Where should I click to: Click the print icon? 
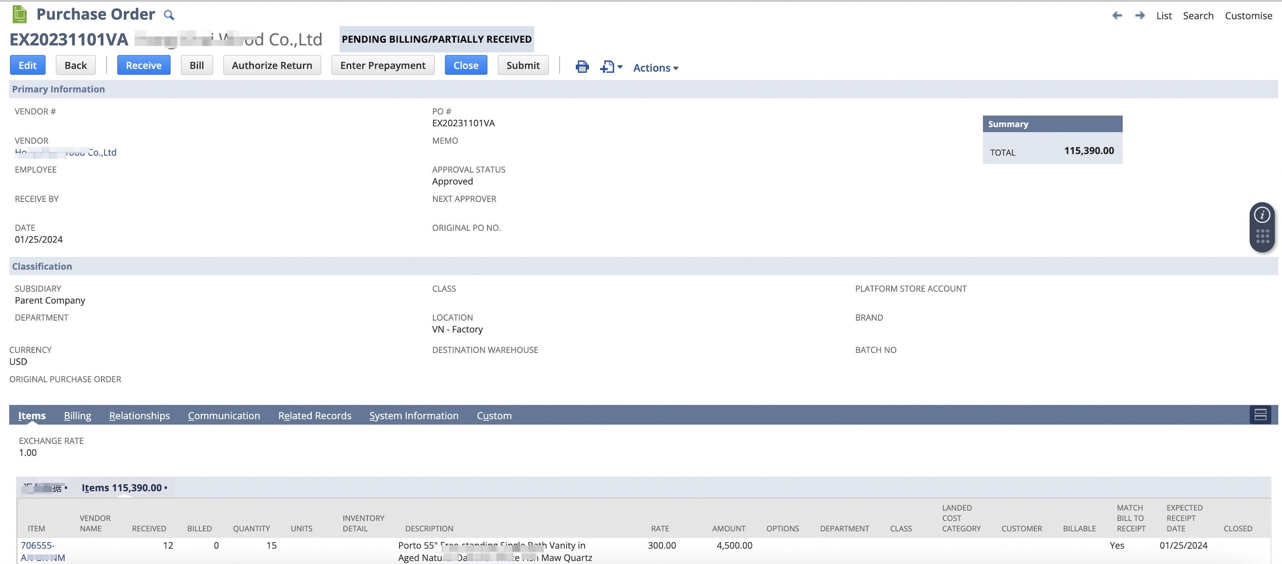click(x=582, y=67)
